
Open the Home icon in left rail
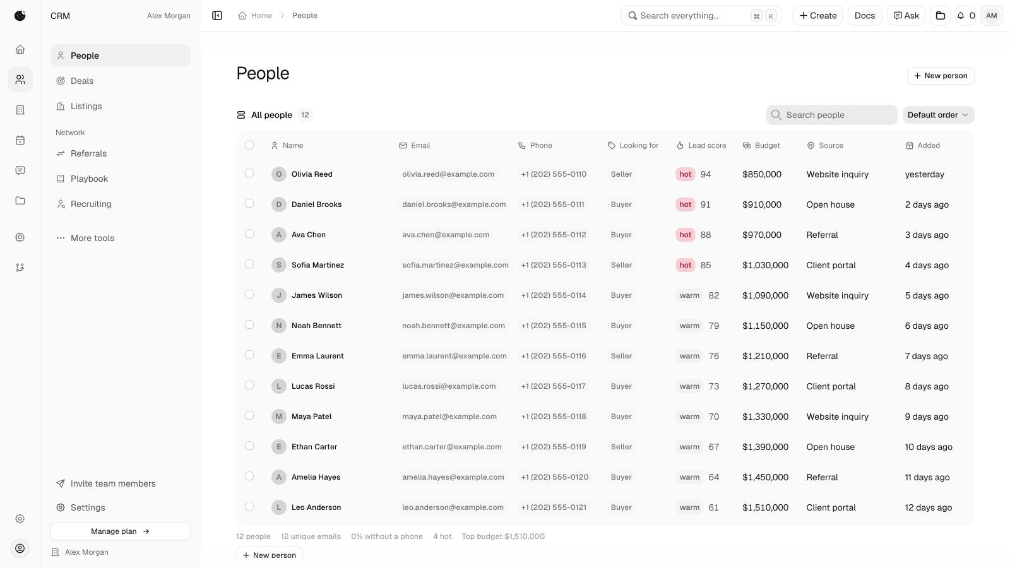20,49
